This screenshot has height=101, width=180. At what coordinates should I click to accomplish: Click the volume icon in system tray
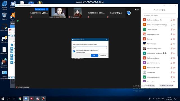click(159, 98)
